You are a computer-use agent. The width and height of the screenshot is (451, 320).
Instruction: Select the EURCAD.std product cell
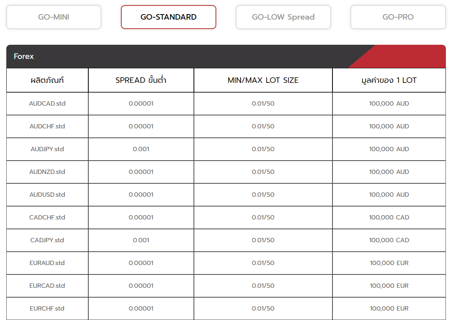point(47,286)
